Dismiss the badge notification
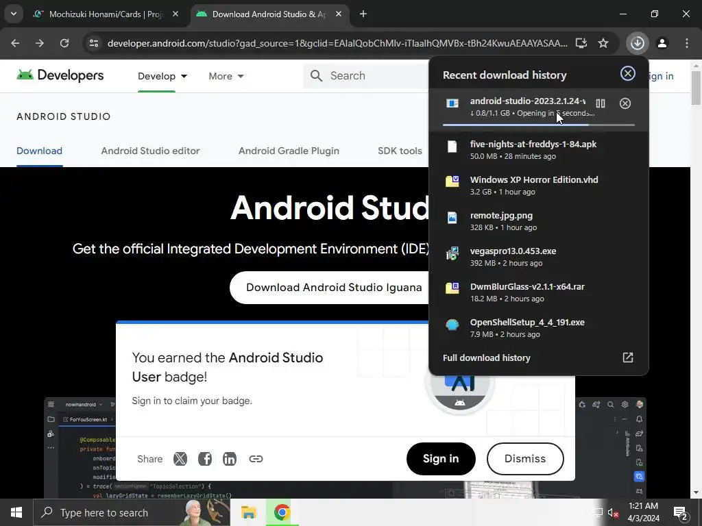The image size is (702, 526). click(x=524, y=459)
